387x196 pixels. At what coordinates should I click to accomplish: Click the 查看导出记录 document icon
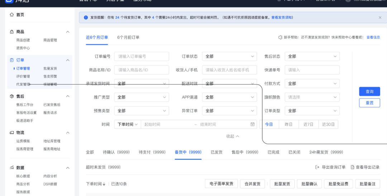352,167
